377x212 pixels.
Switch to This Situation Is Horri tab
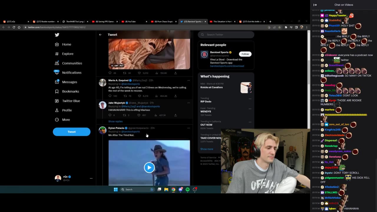tap(222, 21)
